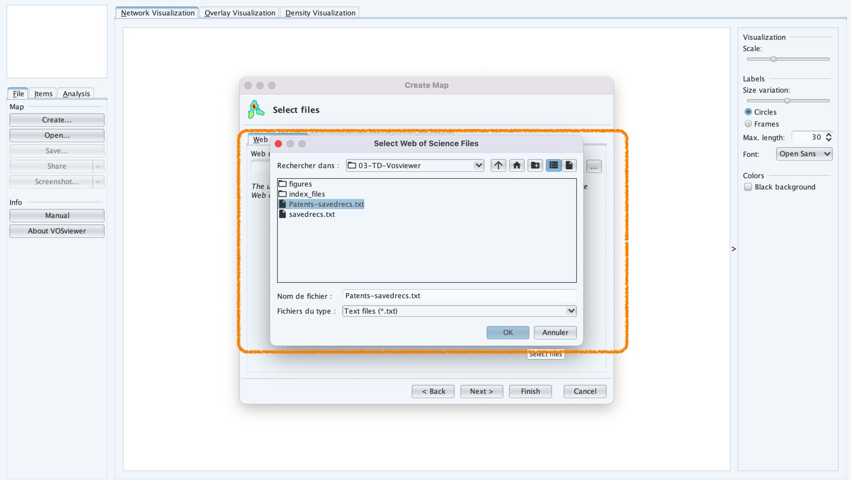Select the Frames radio option

coord(748,124)
